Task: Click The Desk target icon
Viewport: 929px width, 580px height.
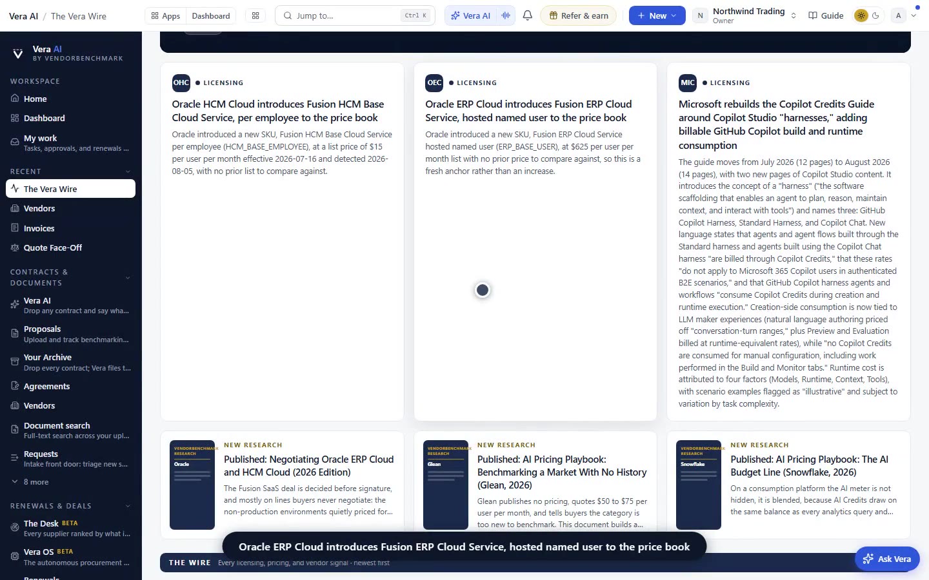Action: click(15, 528)
